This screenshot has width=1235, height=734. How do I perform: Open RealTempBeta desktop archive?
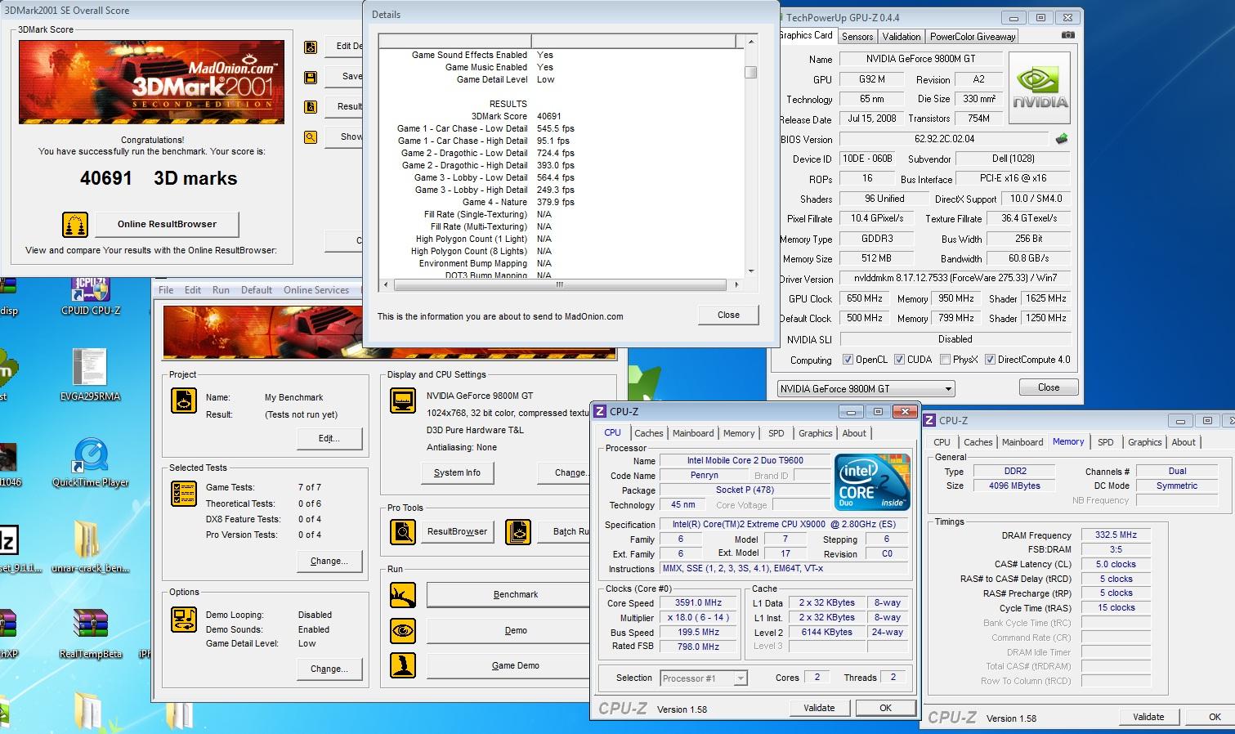(90, 633)
